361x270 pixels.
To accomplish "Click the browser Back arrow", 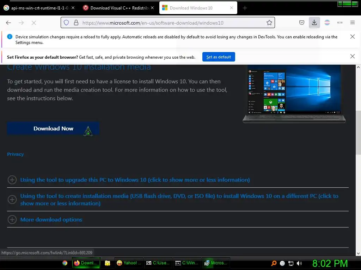I will pyautogui.click(x=8, y=23).
